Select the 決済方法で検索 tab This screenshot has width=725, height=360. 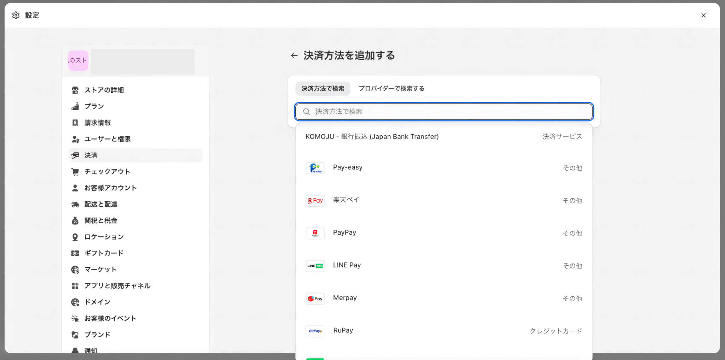322,89
